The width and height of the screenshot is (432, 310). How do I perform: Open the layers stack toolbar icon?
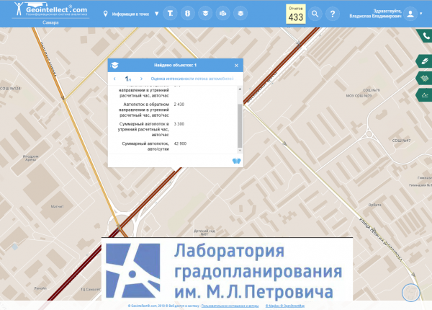coord(240,13)
